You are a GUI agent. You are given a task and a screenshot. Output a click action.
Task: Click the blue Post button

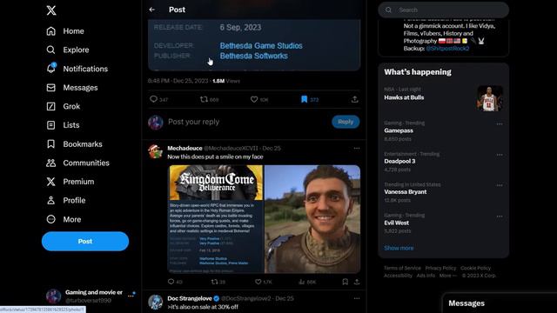click(85, 242)
